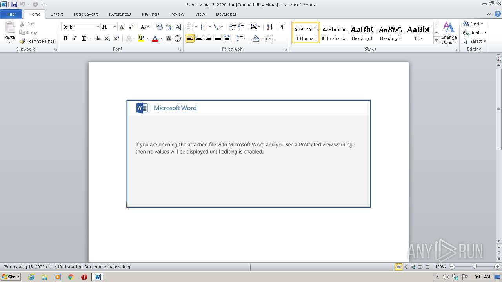
Task: Toggle Italic formatting
Action: point(75,38)
